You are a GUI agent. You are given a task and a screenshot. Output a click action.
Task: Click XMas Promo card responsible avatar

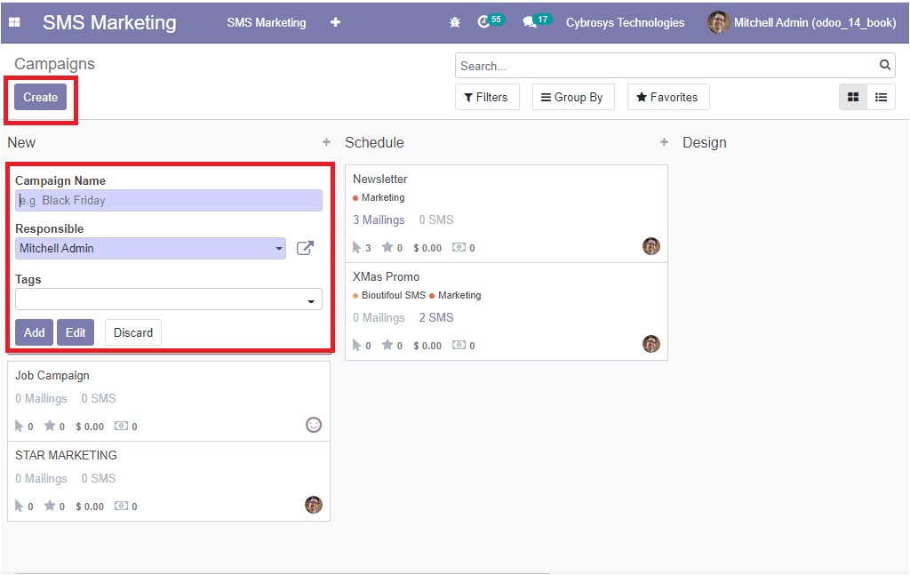point(651,344)
